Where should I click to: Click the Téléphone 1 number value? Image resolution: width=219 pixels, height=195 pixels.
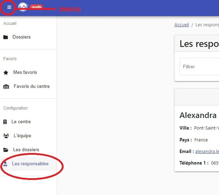(x=215, y=163)
